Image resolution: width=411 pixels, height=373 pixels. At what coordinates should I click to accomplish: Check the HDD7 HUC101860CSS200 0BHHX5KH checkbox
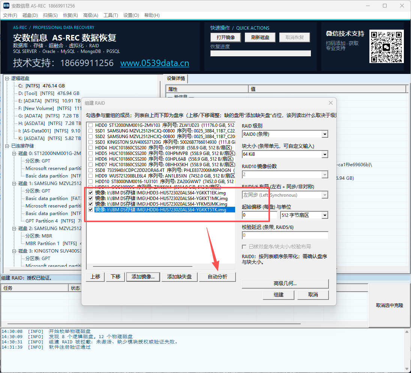[x=90, y=164]
